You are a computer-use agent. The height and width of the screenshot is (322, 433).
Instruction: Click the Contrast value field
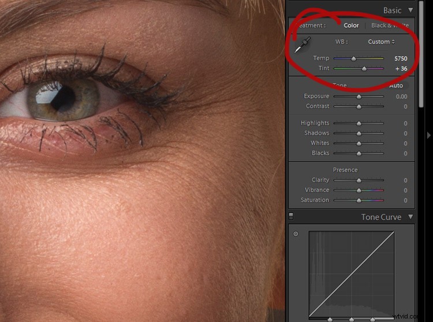pos(405,107)
